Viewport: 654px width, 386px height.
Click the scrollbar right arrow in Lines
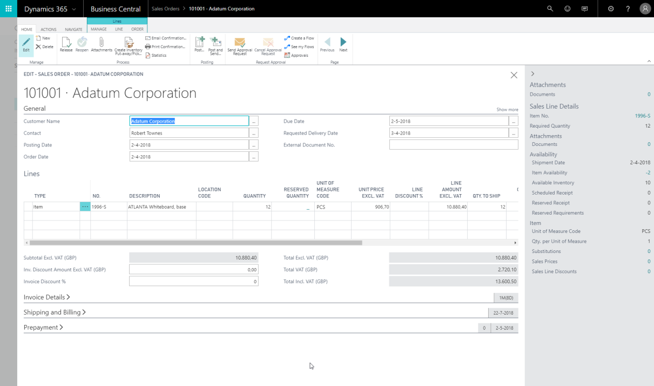[515, 243]
